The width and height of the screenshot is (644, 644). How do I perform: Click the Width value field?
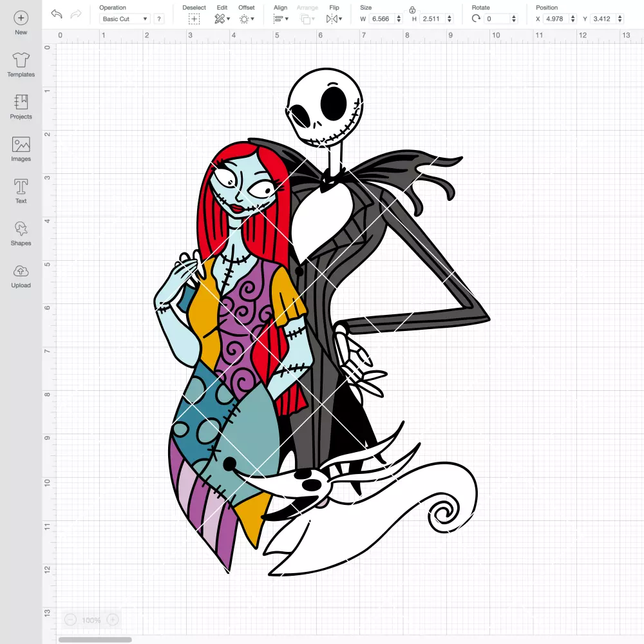click(x=381, y=19)
